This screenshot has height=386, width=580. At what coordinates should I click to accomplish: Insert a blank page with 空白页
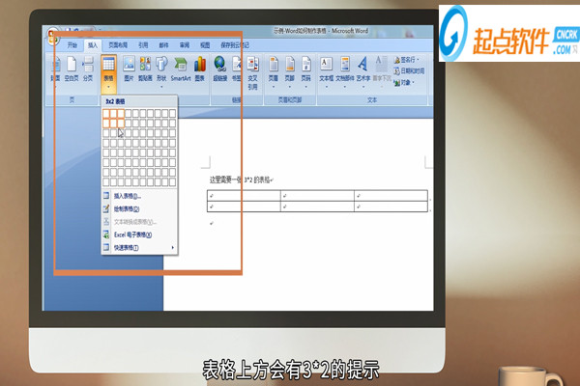point(72,69)
